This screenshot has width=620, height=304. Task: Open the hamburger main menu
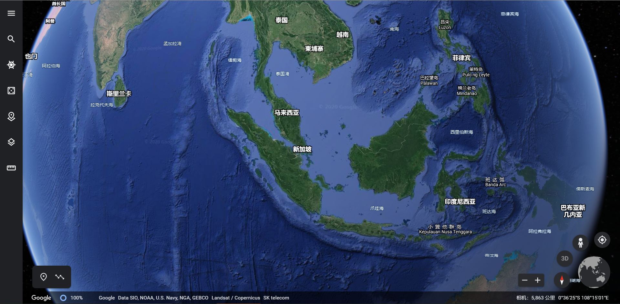11,13
